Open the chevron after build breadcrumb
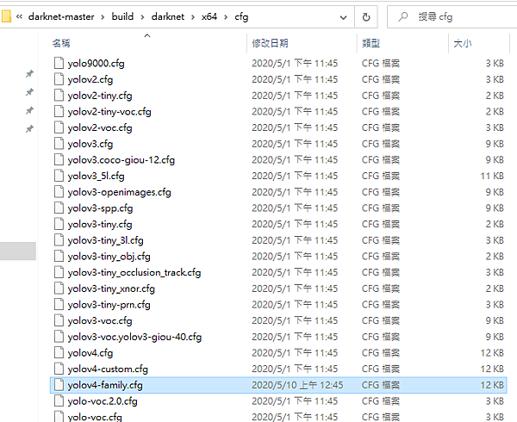The height and width of the screenshot is (422, 517). [142, 17]
